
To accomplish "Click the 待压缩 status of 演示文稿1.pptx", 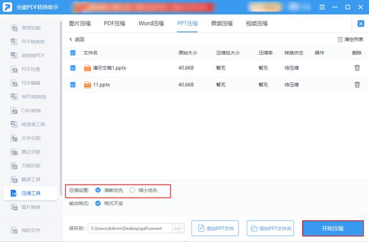I will click(x=292, y=68).
